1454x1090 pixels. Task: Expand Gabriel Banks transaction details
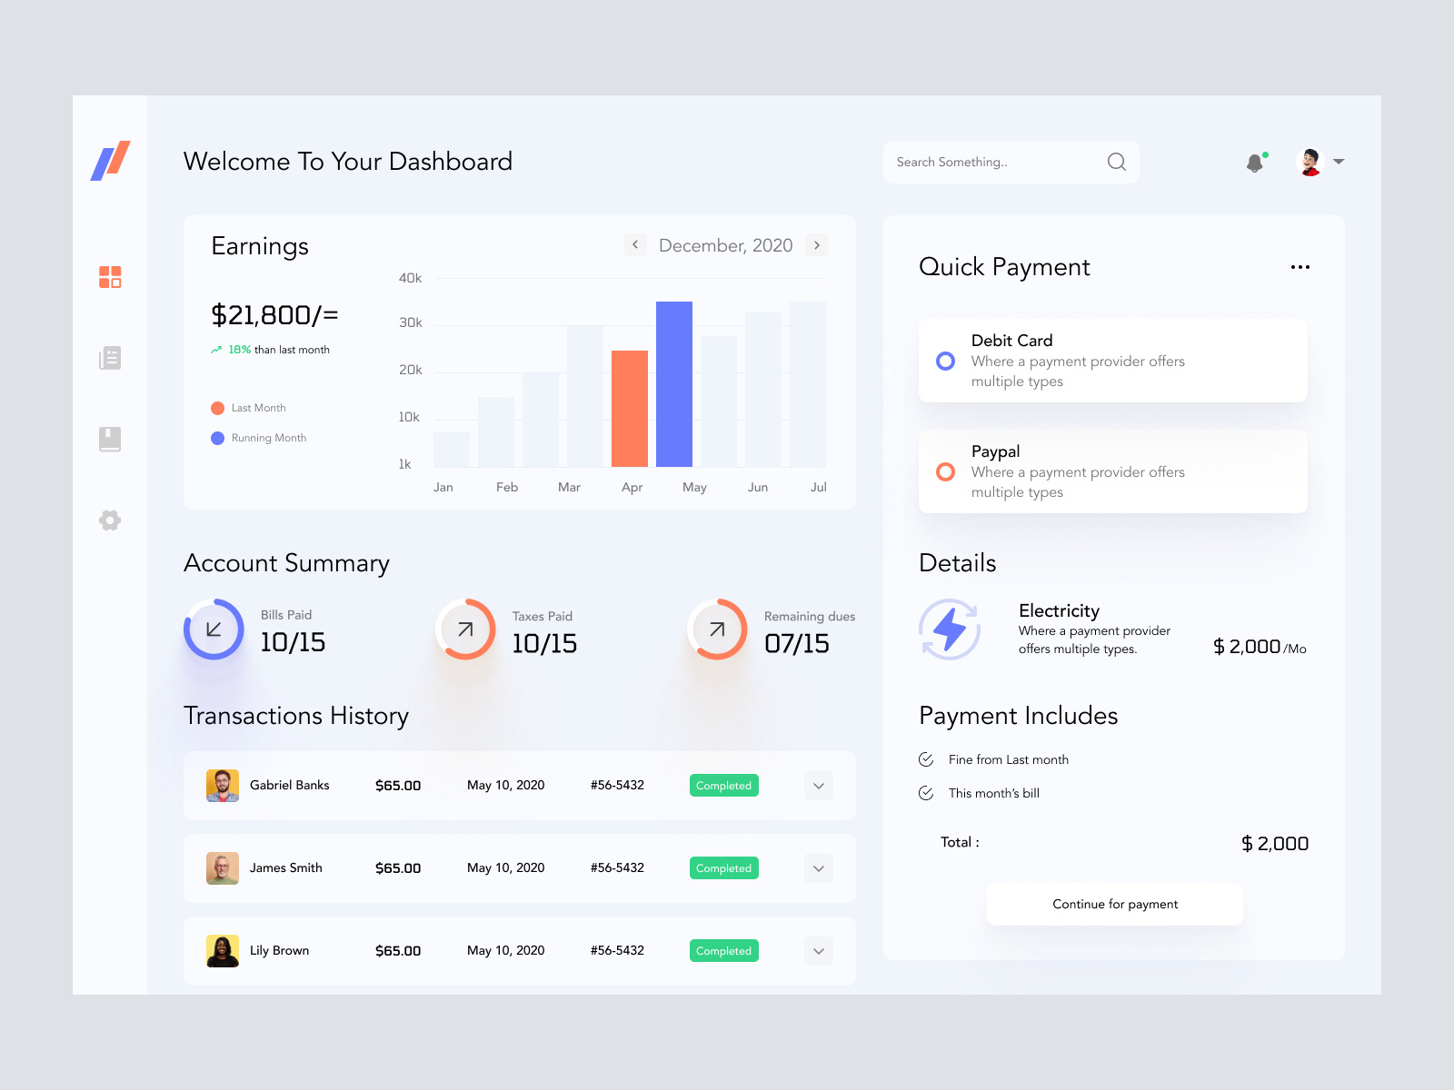[818, 785]
